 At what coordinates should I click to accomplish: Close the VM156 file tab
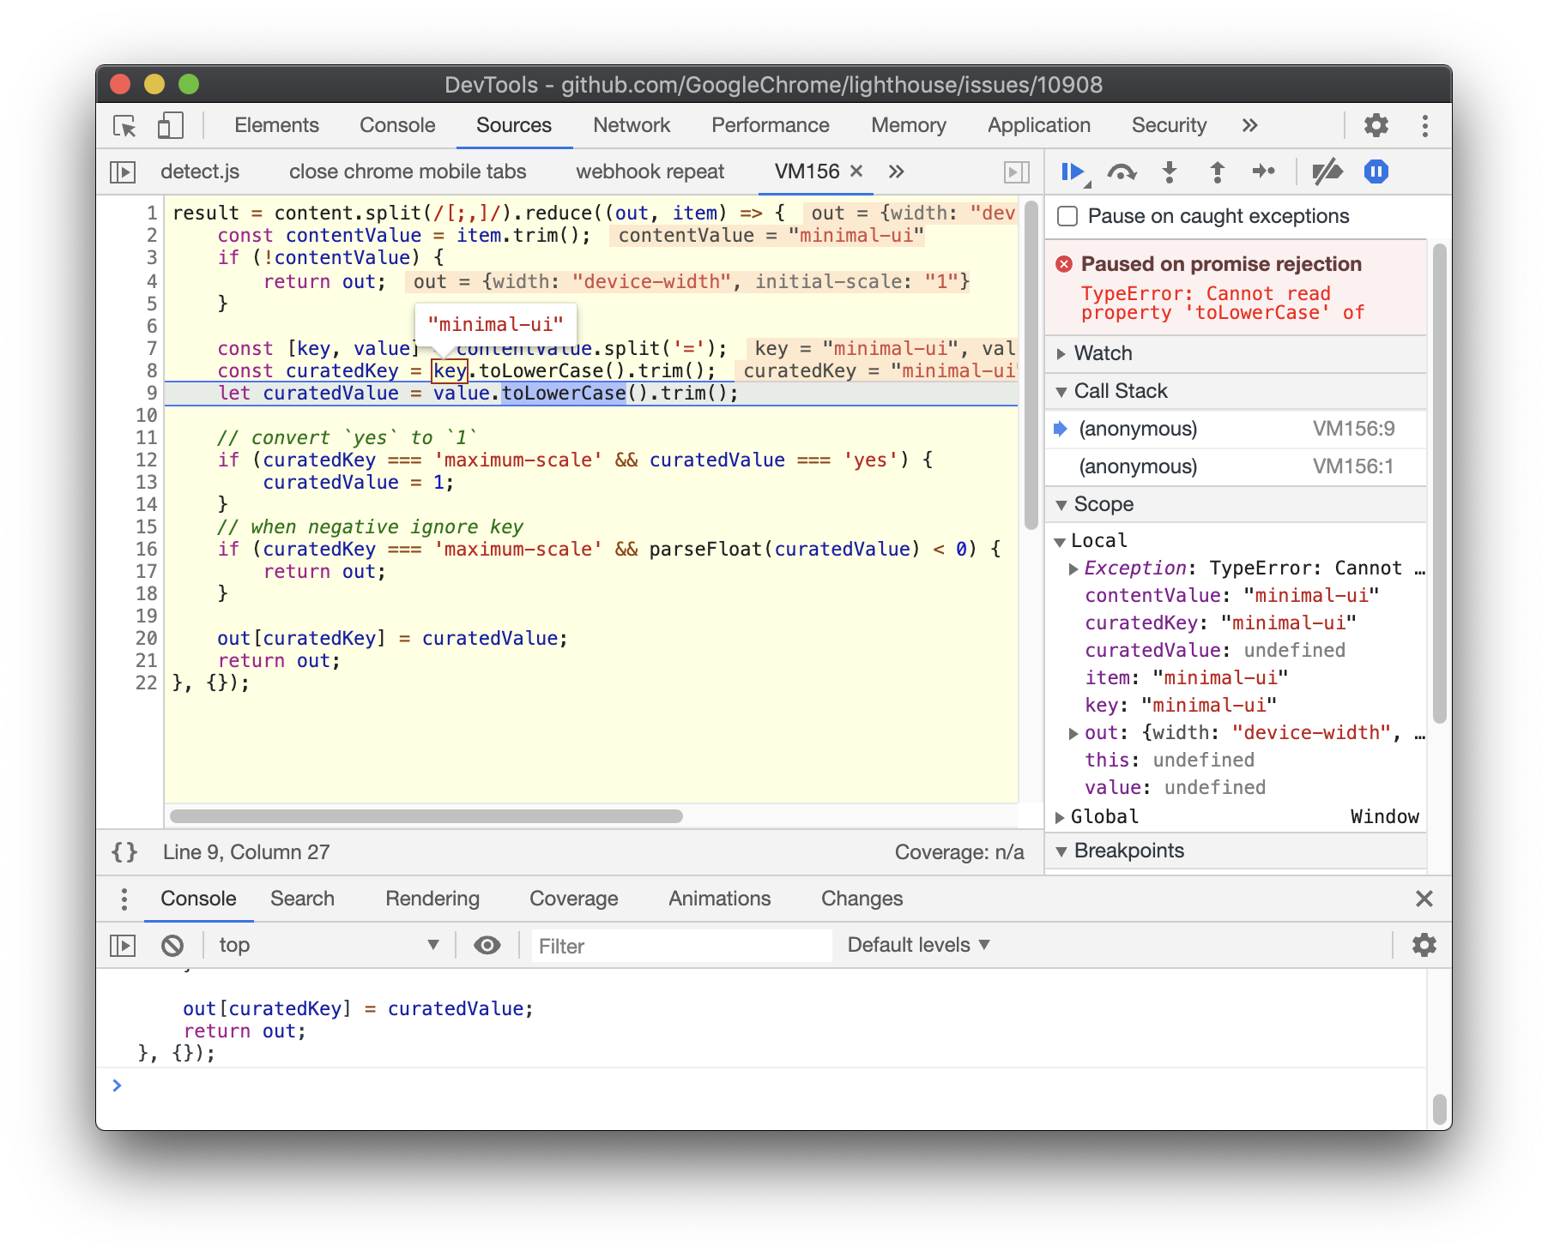856,171
